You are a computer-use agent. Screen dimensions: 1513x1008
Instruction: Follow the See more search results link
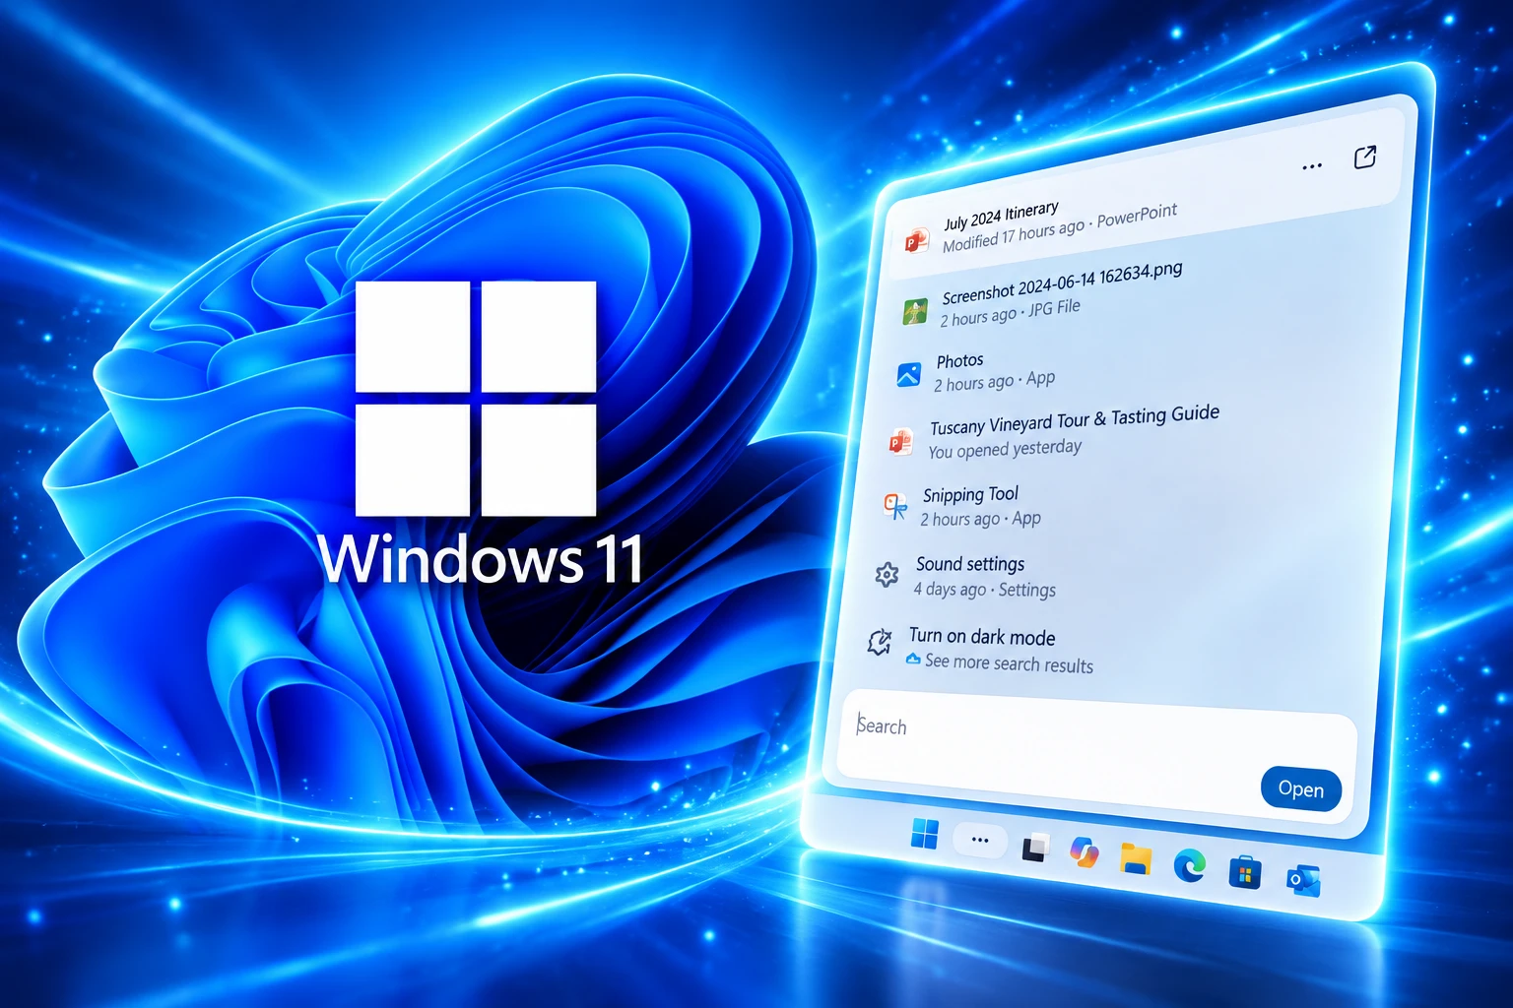1009,663
